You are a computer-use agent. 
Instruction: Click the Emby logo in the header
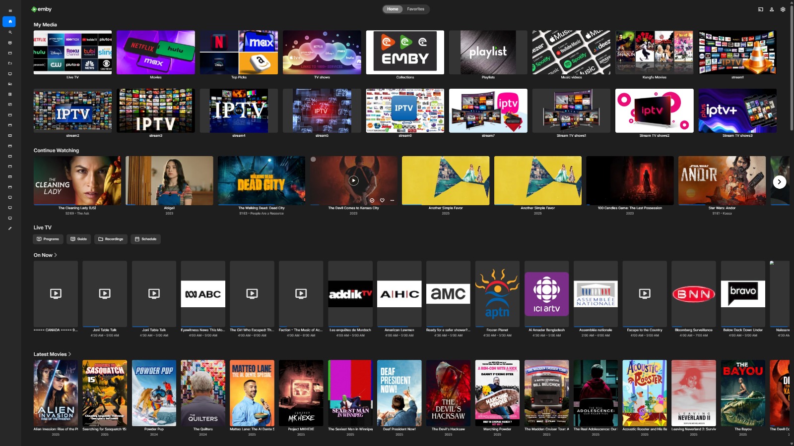[x=42, y=9]
